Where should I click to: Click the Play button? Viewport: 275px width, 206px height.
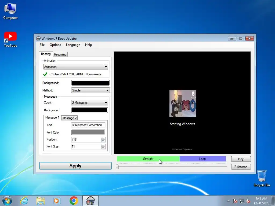241,159
